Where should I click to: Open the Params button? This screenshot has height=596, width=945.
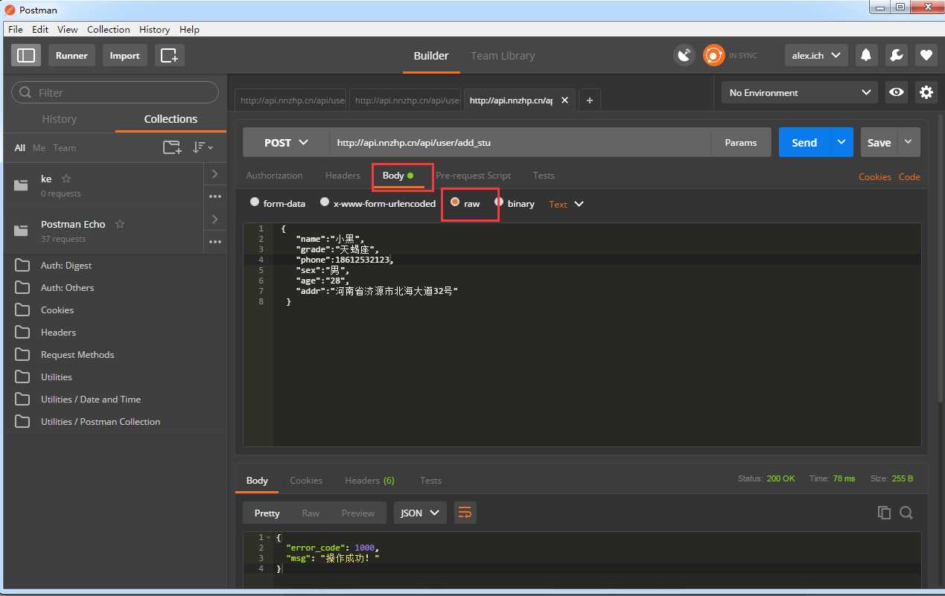pos(741,142)
